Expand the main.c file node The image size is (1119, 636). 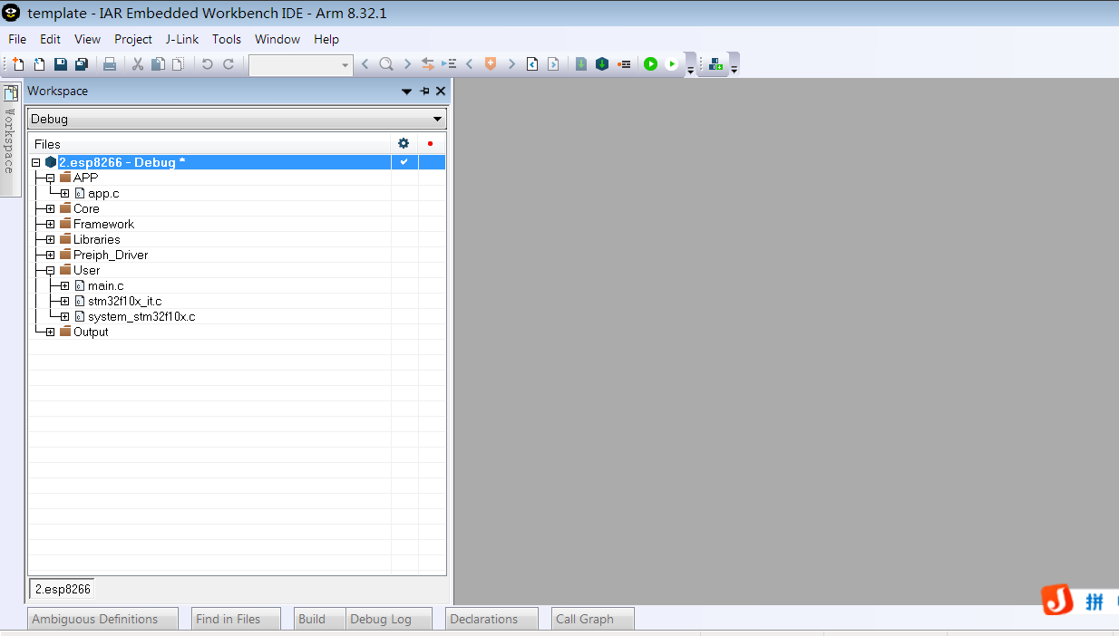64,285
